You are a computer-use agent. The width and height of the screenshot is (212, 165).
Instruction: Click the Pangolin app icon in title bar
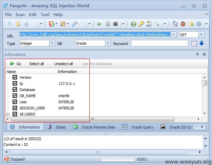coord(5,6)
